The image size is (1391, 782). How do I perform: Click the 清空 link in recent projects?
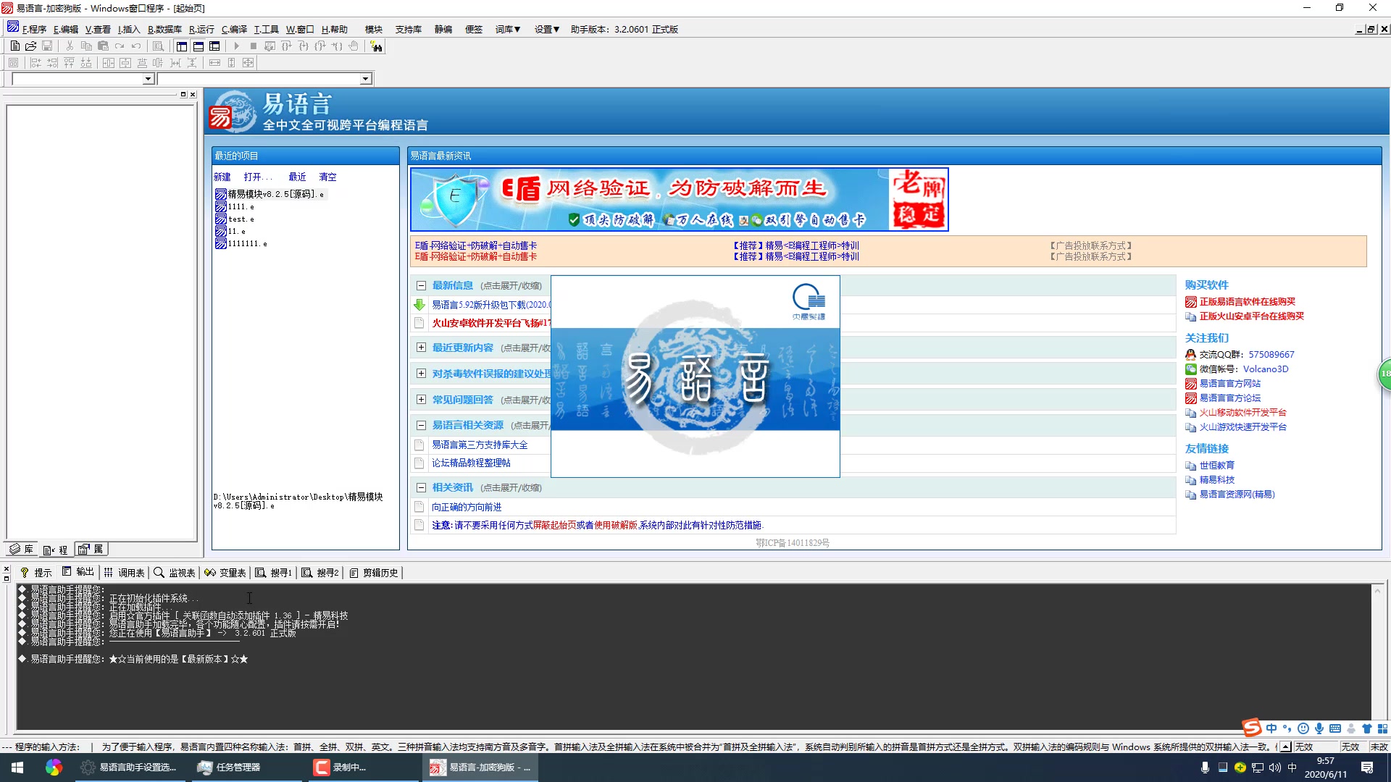click(x=327, y=177)
